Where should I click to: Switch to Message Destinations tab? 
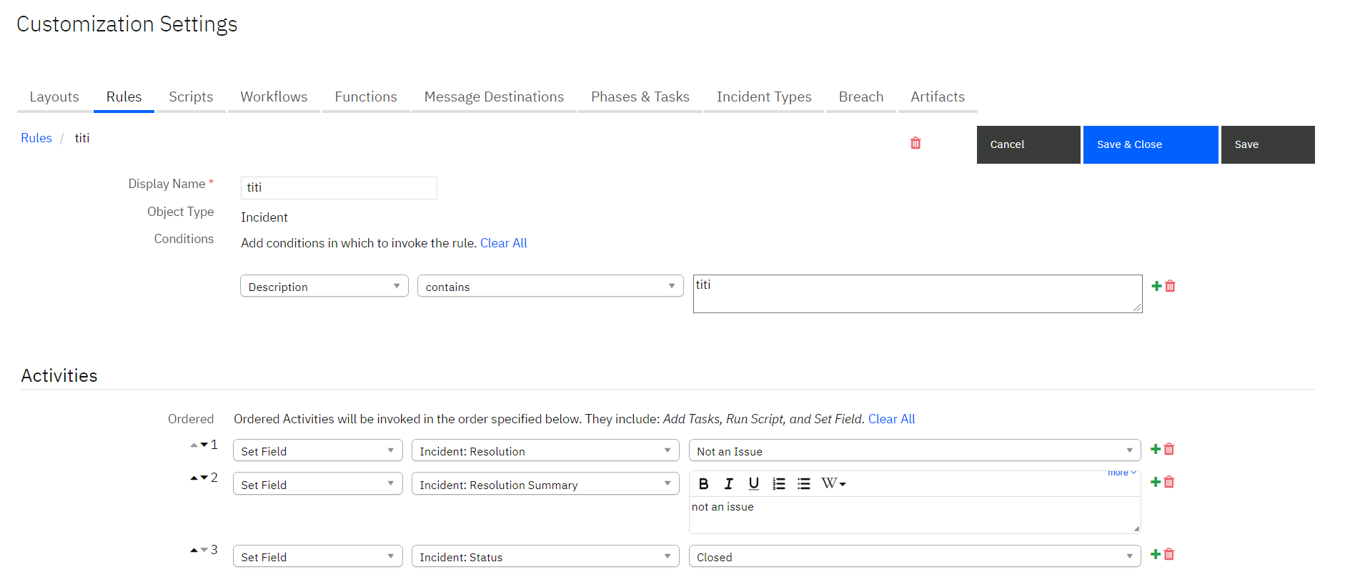tap(494, 97)
